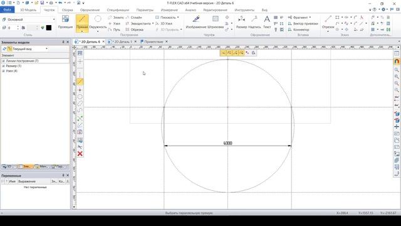Screen dimensions: 401x226
Task: Open the Приветствие document tab
Action: (x=153, y=41)
